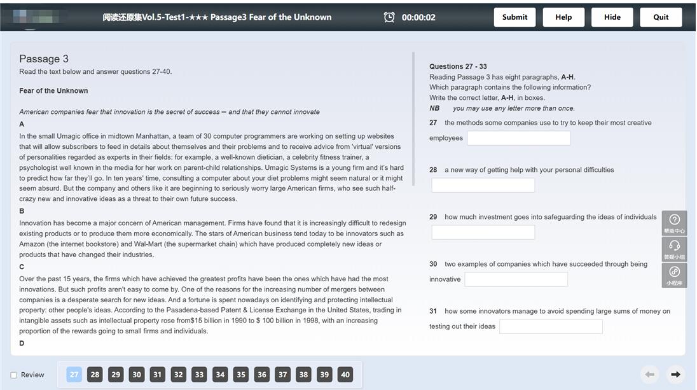Click the timer clock icon
The height and width of the screenshot is (390, 697).
pyautogui.click(x=389, y=17)
